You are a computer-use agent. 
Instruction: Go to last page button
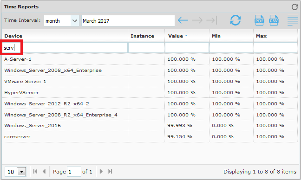(110, 171)
